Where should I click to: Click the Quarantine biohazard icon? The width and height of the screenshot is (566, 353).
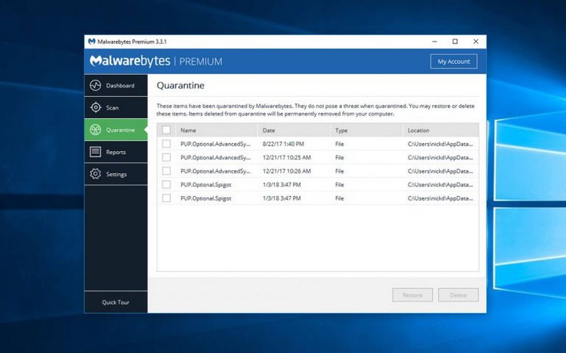pyautogui.click(x=96, y=130)
